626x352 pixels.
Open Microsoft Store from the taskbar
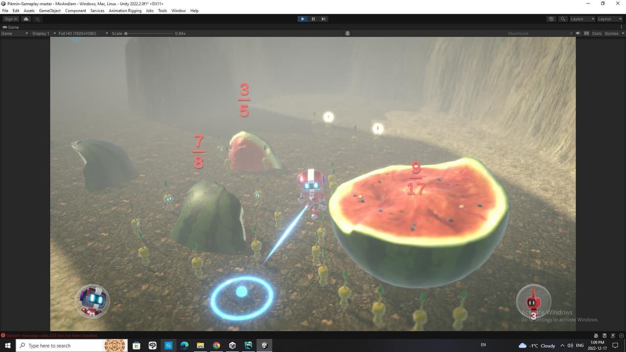(136, 346)
